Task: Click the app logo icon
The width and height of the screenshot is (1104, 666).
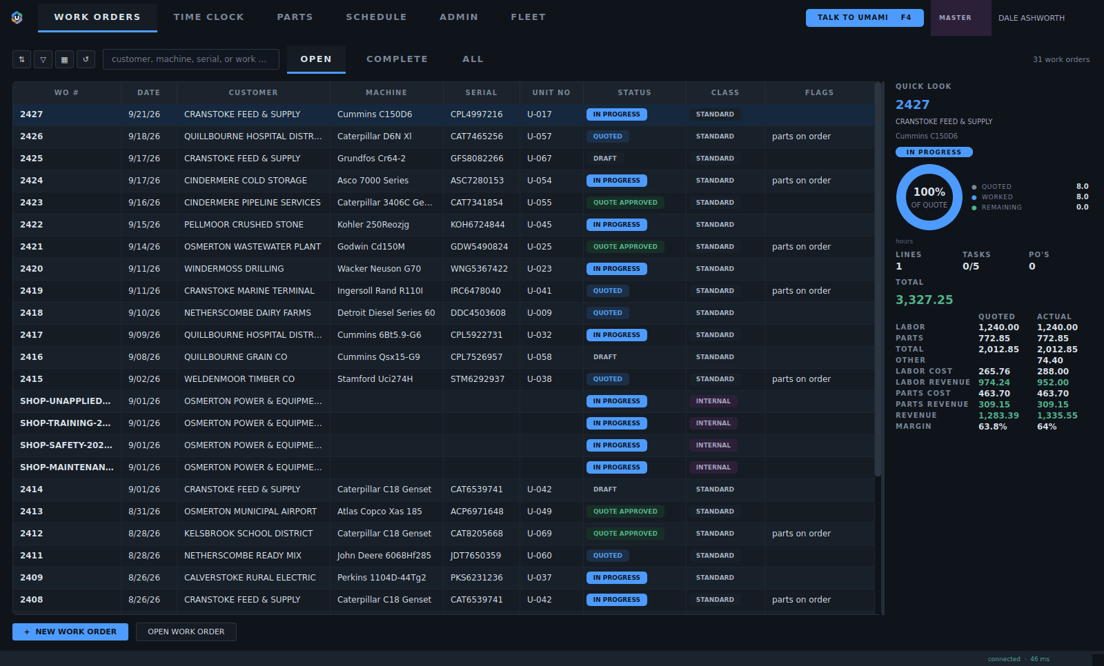Action: (17, 17)
